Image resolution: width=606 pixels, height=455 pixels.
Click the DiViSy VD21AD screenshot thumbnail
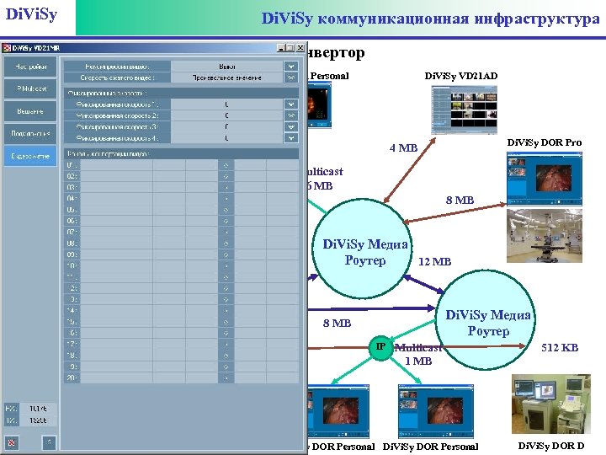[x=464, y=110]
